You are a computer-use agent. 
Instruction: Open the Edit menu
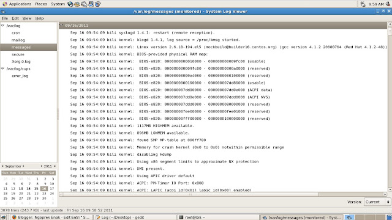click(15, 18)
